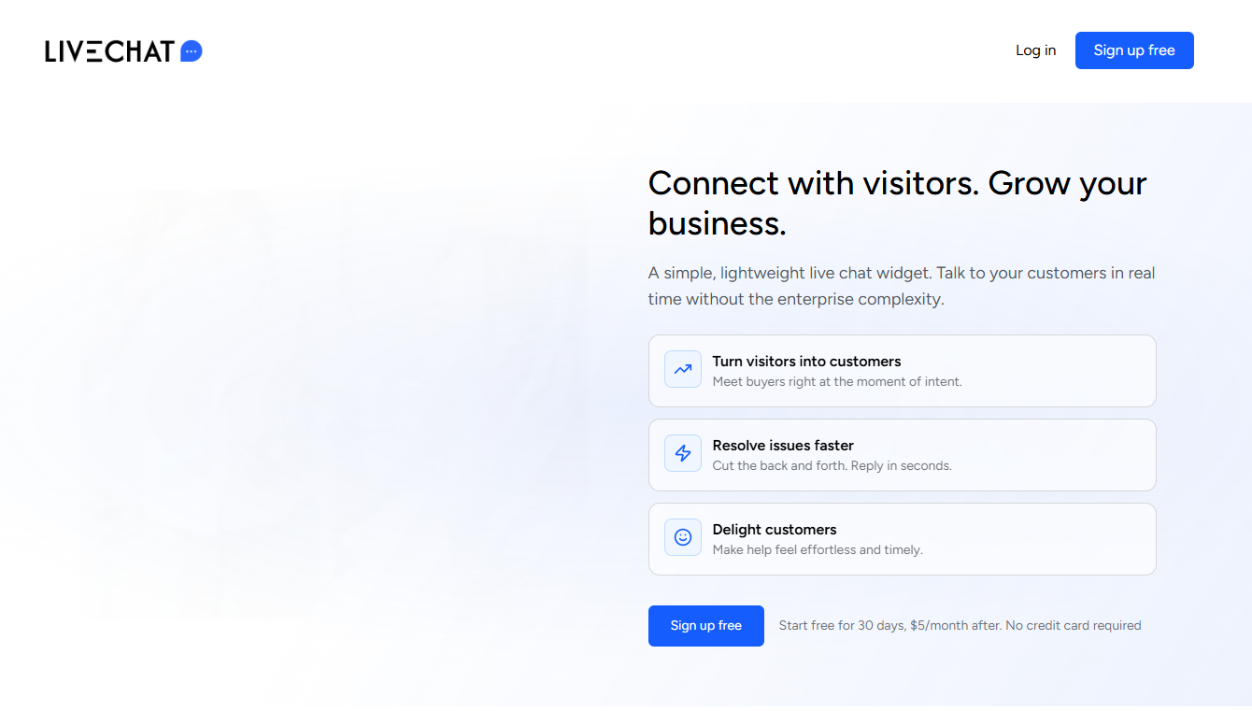This screenshot has width=1252, height=711.
Task: Click 'Cut the back and forth' description text
Action: (x=832, y=465)
